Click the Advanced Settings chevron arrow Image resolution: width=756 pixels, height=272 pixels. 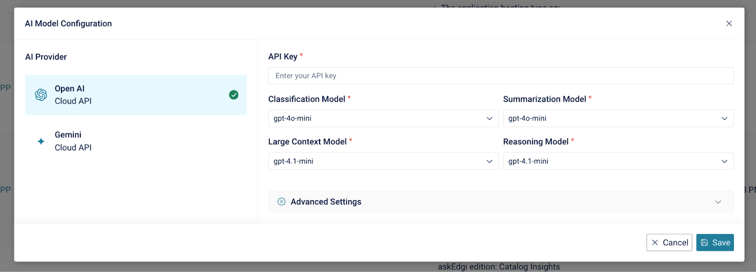coord(718,202)
